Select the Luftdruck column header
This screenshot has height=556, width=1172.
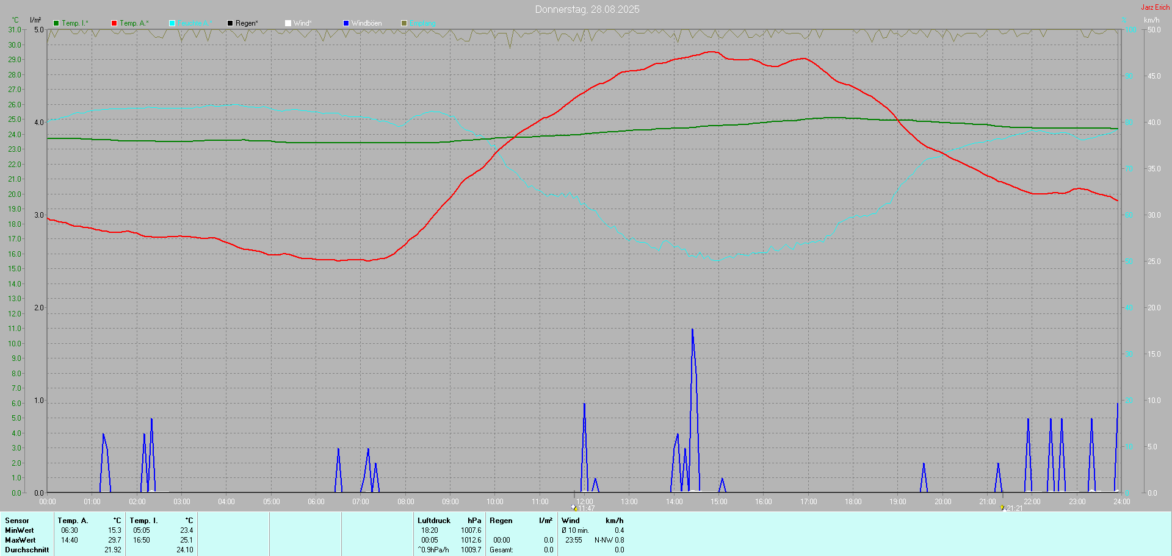point(433,521)
